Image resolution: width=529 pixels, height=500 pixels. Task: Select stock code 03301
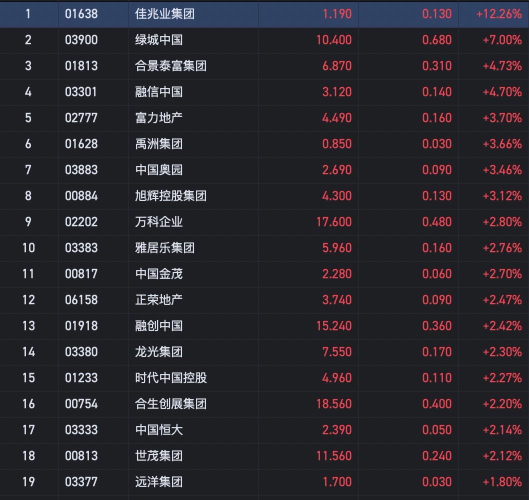tap(81, 92)
